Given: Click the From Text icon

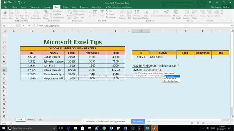Looking at the screenshot, I should pos(17,15).
